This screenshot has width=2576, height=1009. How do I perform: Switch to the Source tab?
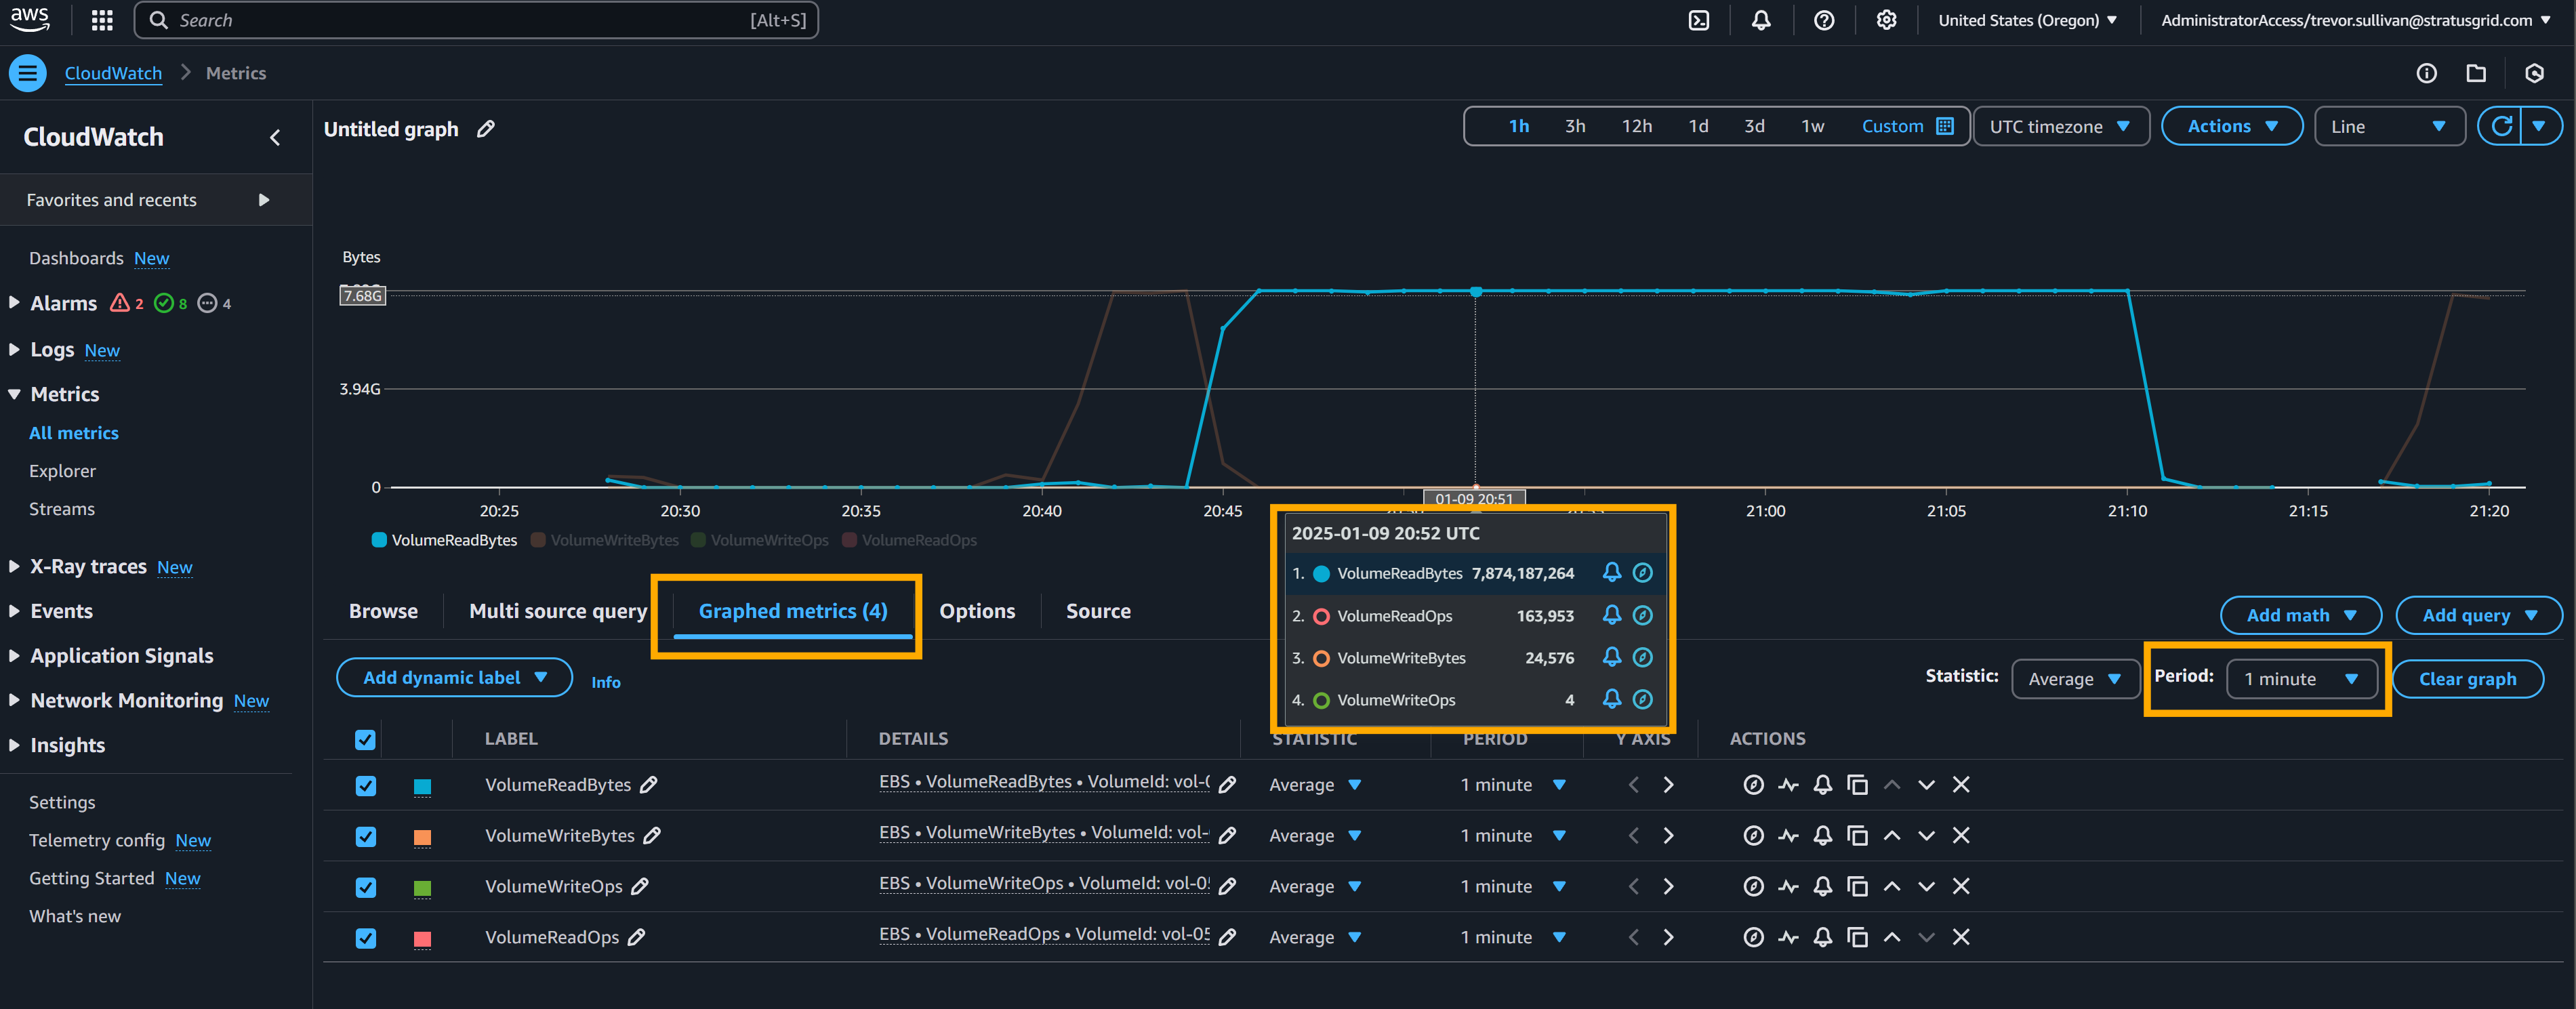pyautogui.click(x=1098, y=611)
